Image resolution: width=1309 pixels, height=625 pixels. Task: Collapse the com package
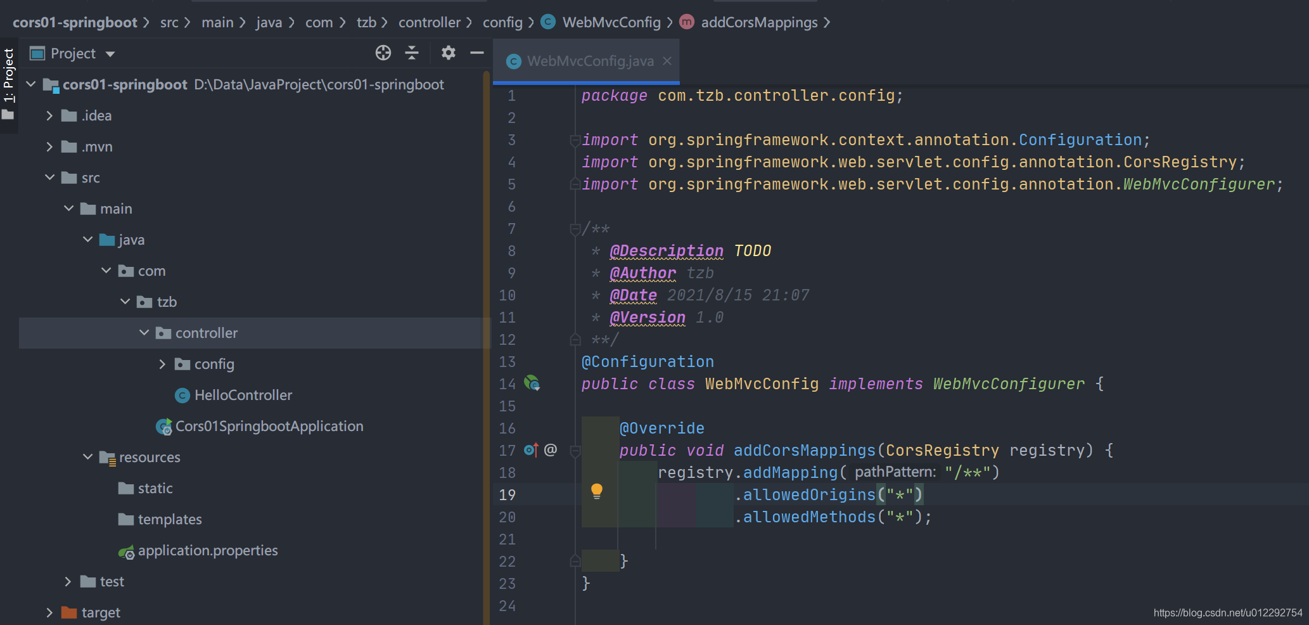point(106,271)
